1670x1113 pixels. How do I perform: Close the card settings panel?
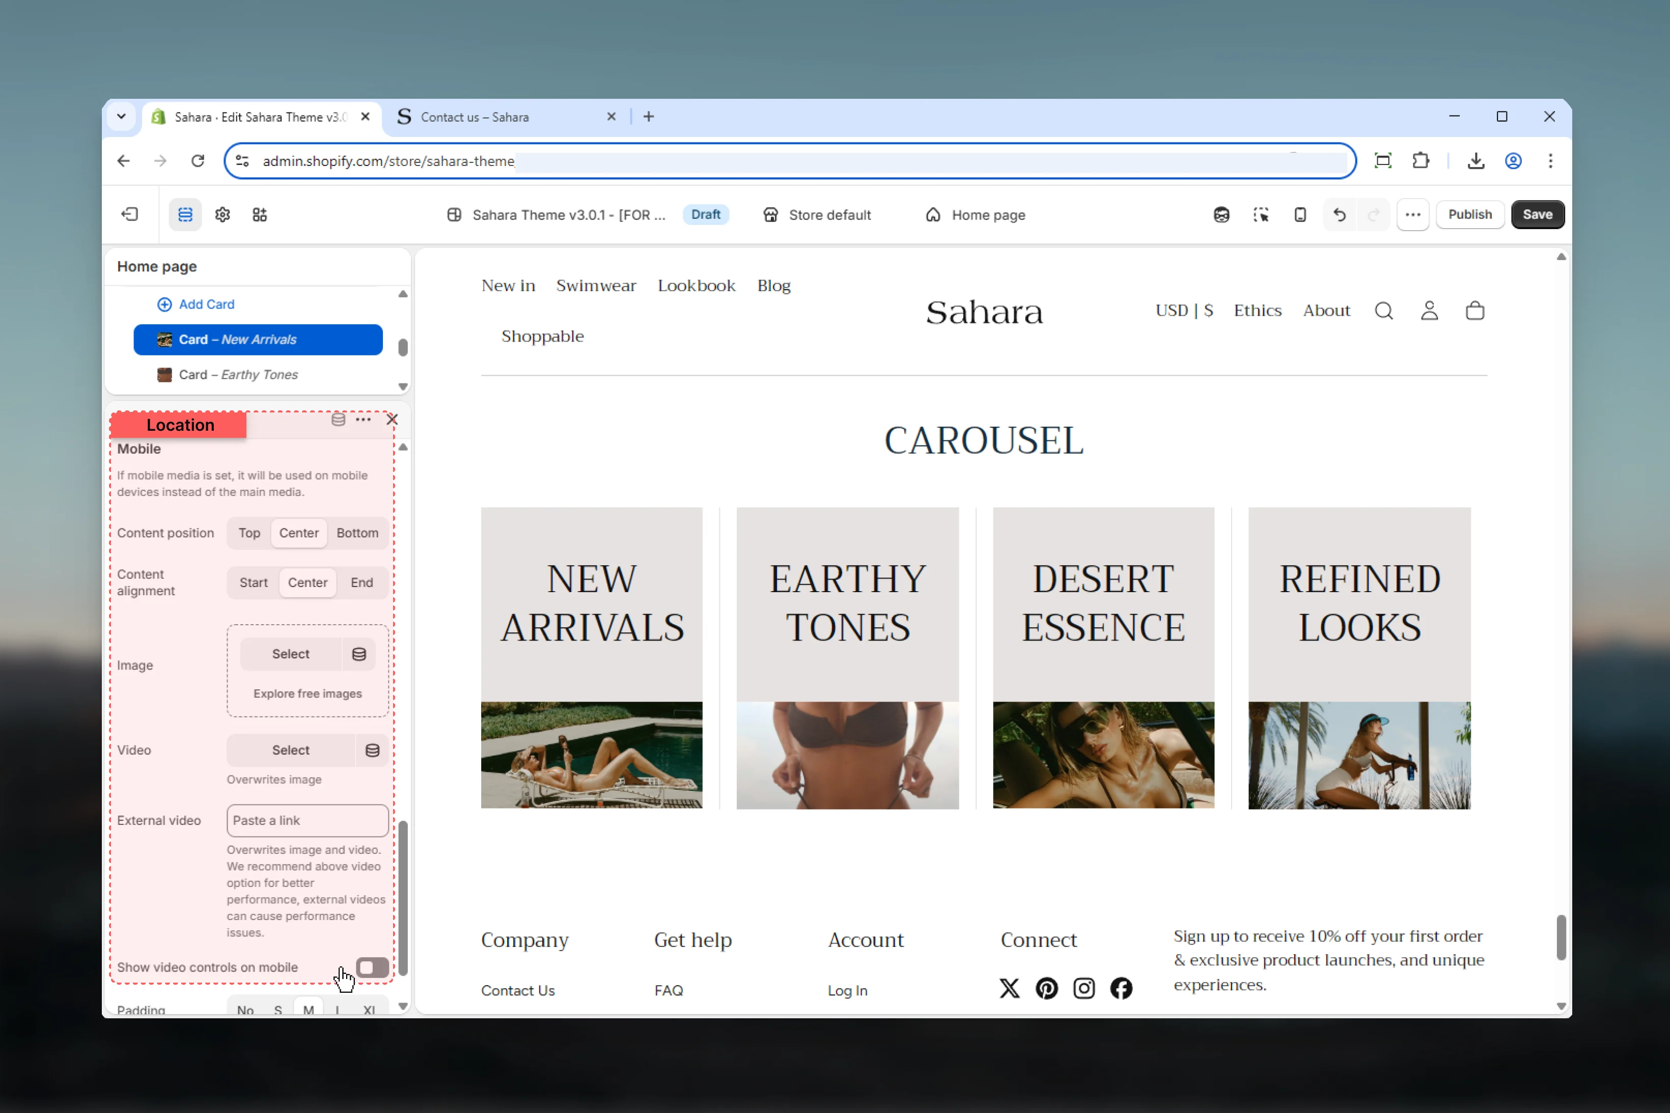click(x=392, y=419)
